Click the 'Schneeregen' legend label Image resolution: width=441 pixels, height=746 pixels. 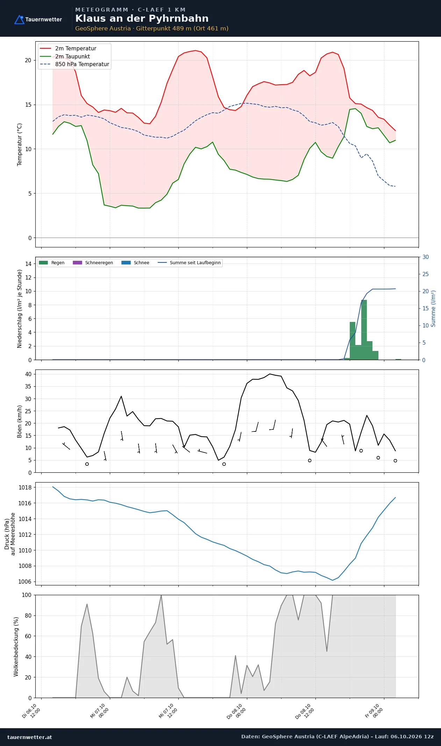99,263
